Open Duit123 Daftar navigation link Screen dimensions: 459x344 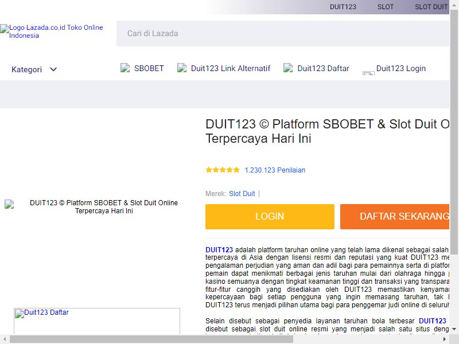pos(323,68)
